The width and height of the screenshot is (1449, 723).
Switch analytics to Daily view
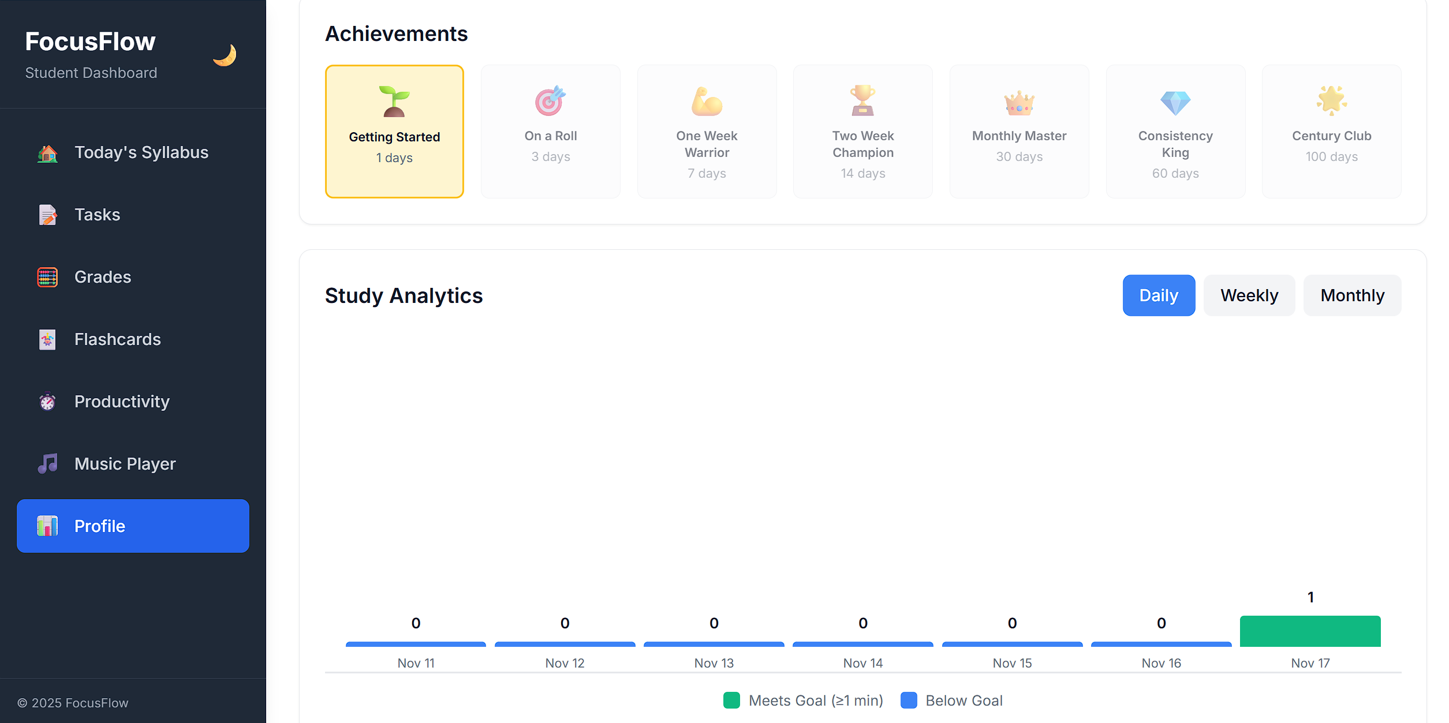point(1158,295)
